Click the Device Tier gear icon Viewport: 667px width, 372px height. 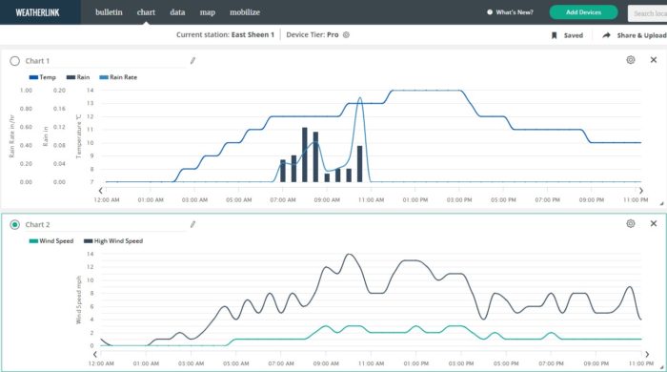[346, 35]
